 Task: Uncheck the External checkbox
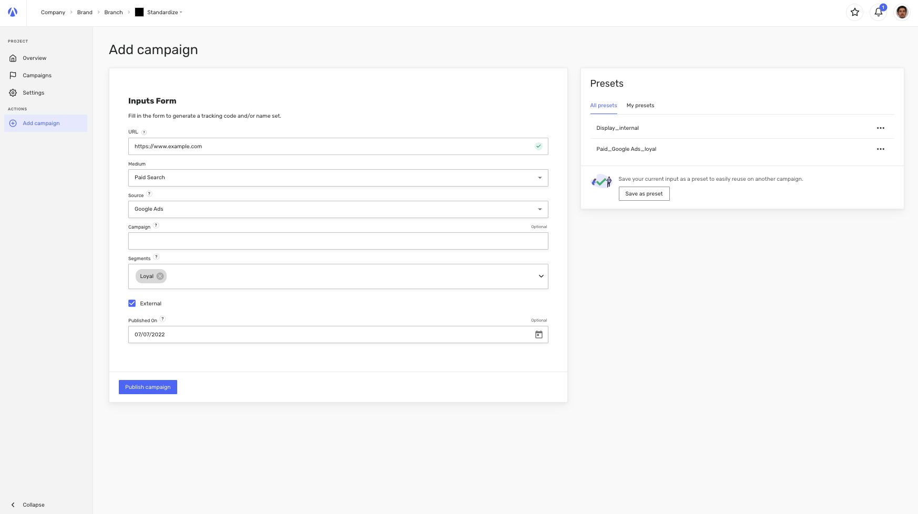132,303
